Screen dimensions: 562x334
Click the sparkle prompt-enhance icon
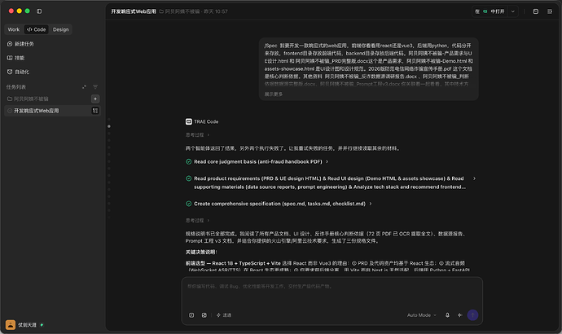click(x=460, y=315)
